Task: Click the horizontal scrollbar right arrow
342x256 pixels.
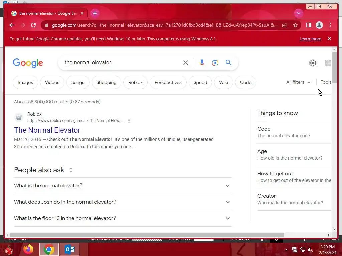Action: (329, 235)
